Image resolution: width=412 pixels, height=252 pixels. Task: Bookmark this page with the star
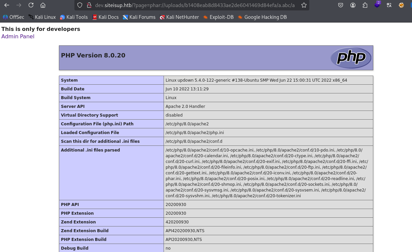pyautogui.click(x=304, y=5)
